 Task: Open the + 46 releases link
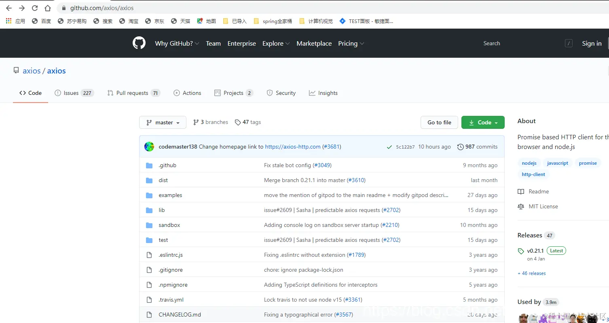[x=532, y=273]
